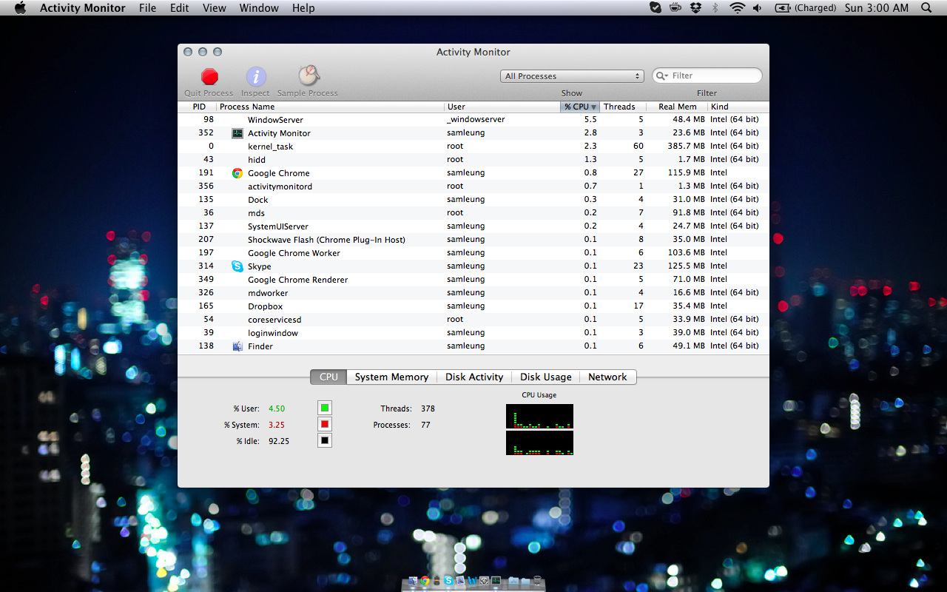
Task: Open the Filter search options magnifier dropdown
Action: pos(662,76)
